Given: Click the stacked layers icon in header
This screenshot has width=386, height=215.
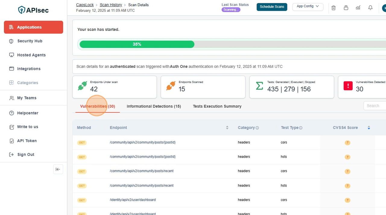Looking at the screenshot, I should (346, 8).
